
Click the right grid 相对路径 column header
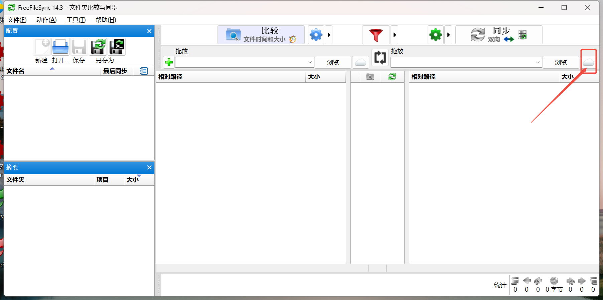tap(484, 77)
